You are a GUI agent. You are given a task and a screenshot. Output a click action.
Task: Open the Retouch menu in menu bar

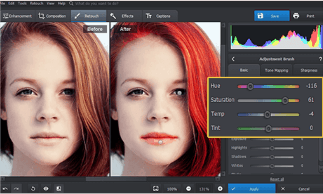(37, 4)
